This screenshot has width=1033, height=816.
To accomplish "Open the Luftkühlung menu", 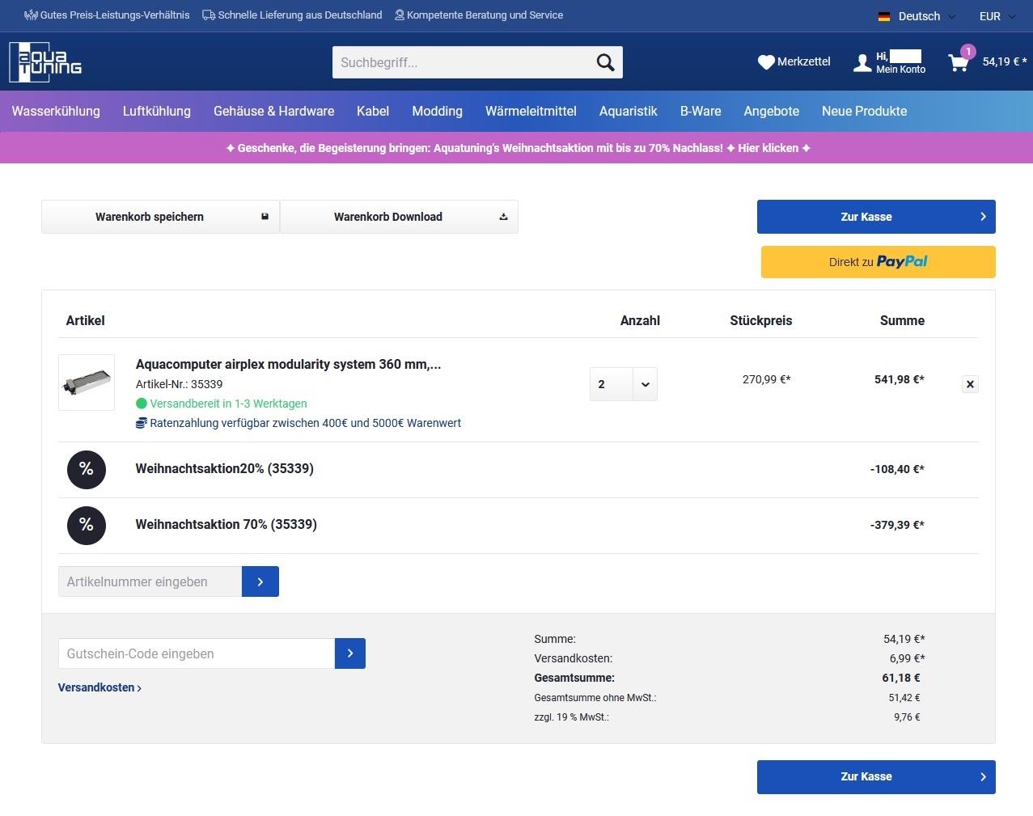I will tap(157, 112).
